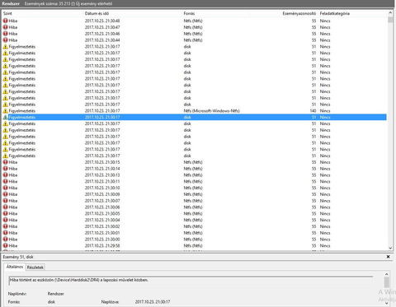Click the details pane scrollbar up arrow
The height and width of the screenshot is (307, 396).
click(x=387, y=274)
